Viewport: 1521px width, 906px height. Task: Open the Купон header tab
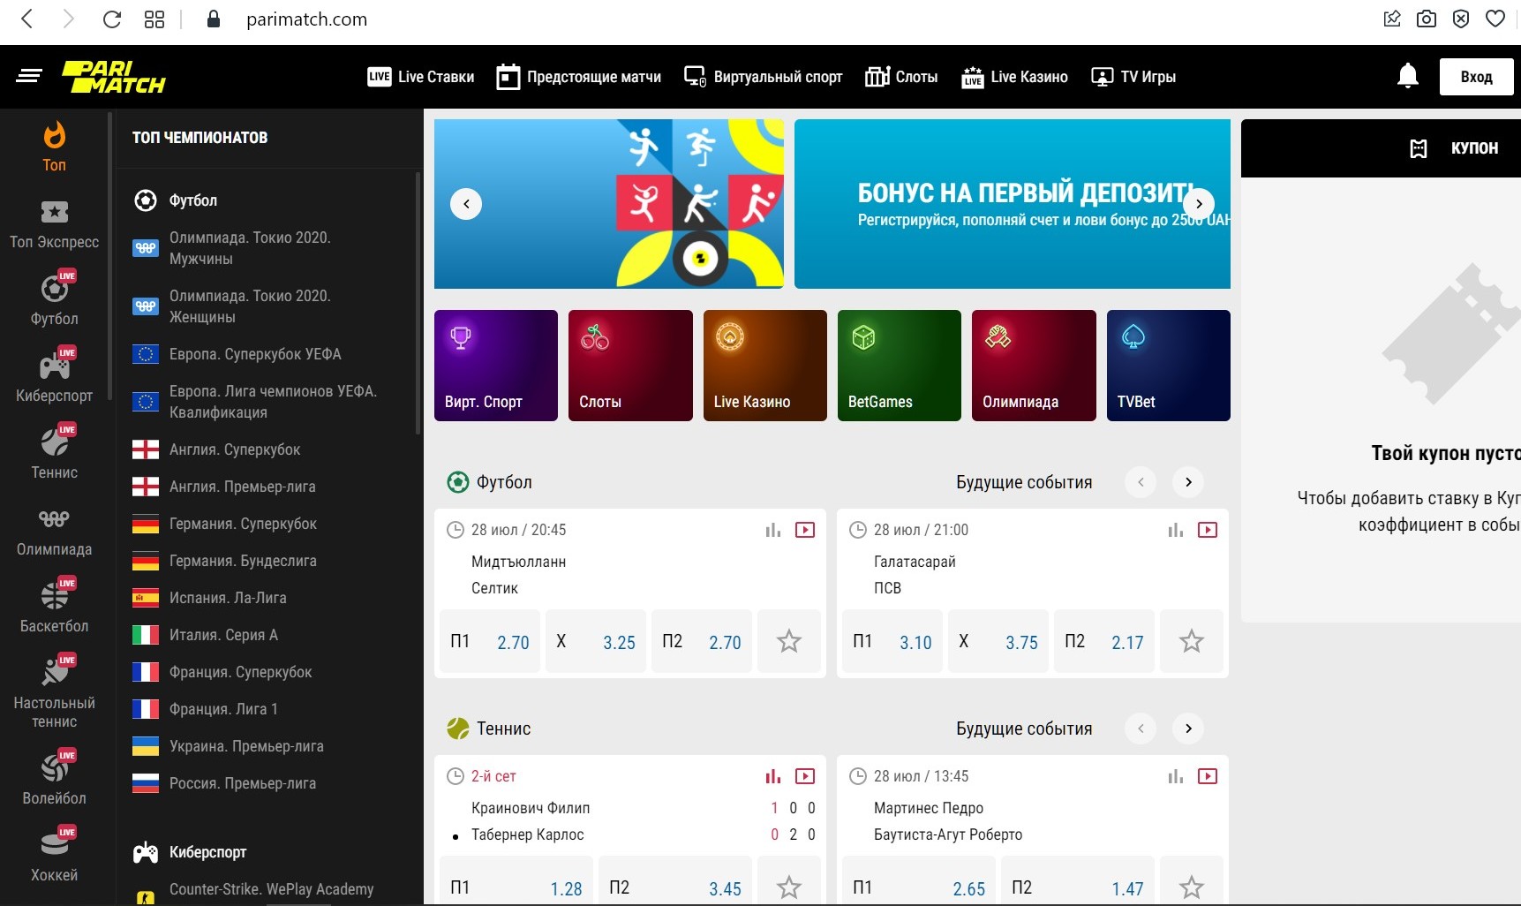tap(1455, 148)
